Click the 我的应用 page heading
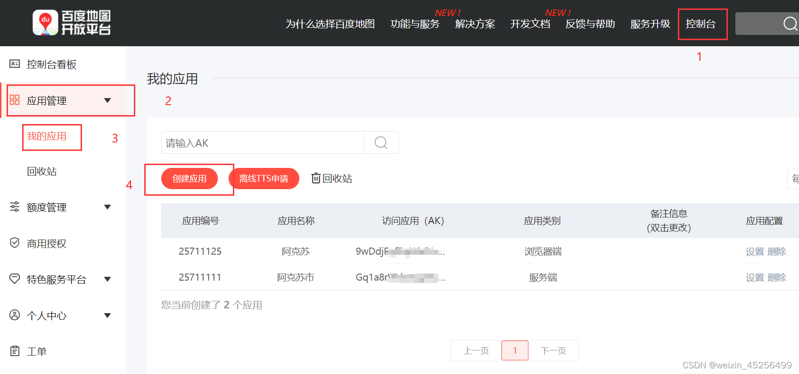This screenshot has height=374, width=799. pyautogui.click(x=173, y=79)
